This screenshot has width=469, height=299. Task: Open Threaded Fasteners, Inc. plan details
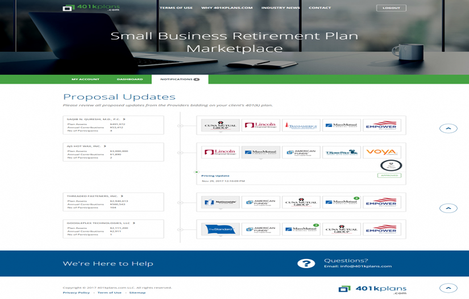pyautogui.click(x=95, y=196)
